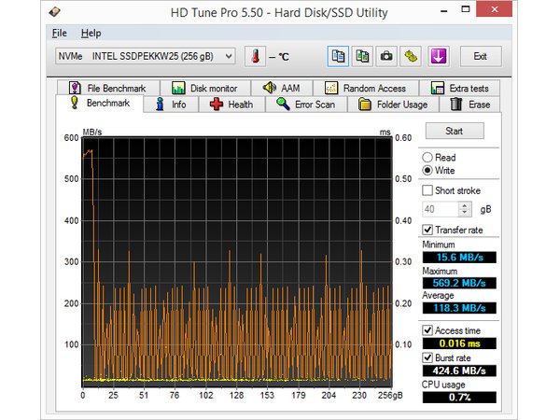The image size is (560, 420).
Task: Switch to the Info tab
Action: (171, 105)
